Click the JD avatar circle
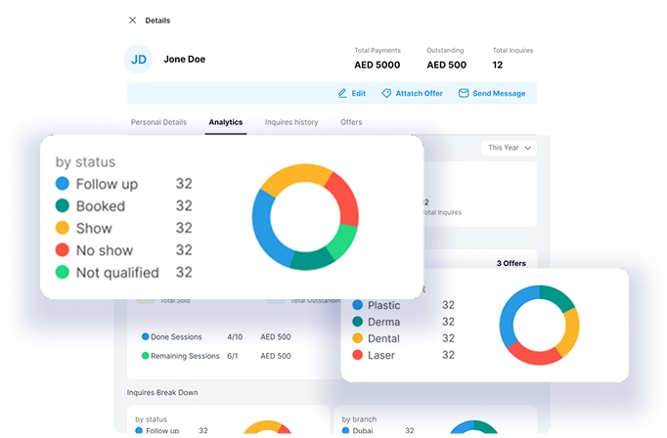The image size is (667, 438). click(139, 59)
